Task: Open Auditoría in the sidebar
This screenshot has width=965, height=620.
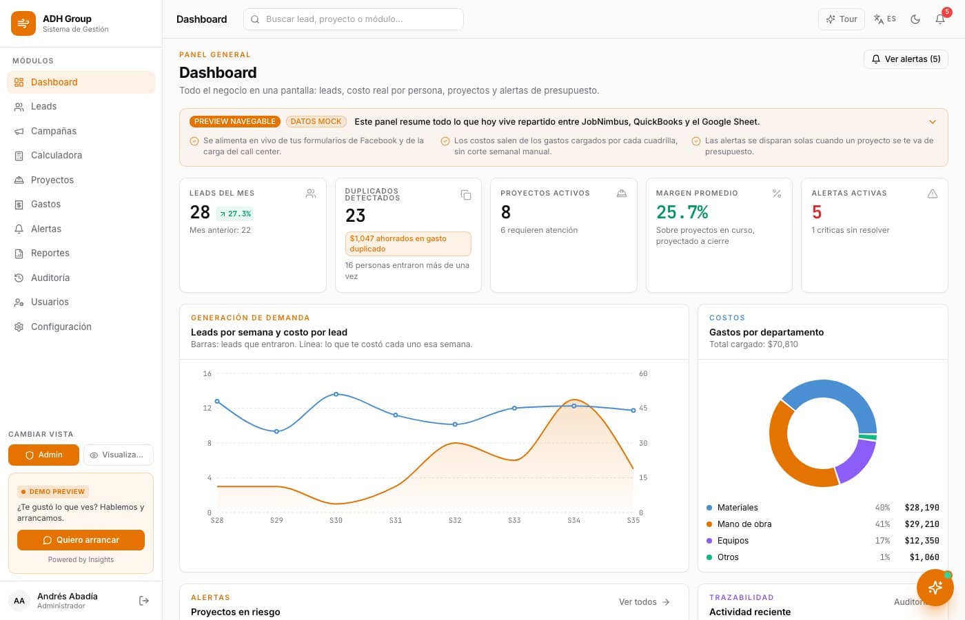Action: (81, 278)
